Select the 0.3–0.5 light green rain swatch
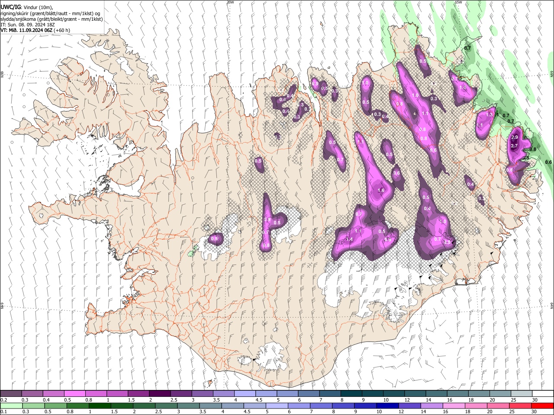Screen dimensions: 554x415 33,406
